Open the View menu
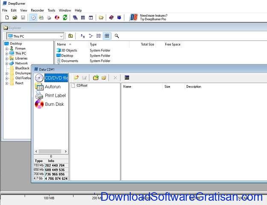Image resolution: width=267 pixels, height=205 pixels. [23, 10]
